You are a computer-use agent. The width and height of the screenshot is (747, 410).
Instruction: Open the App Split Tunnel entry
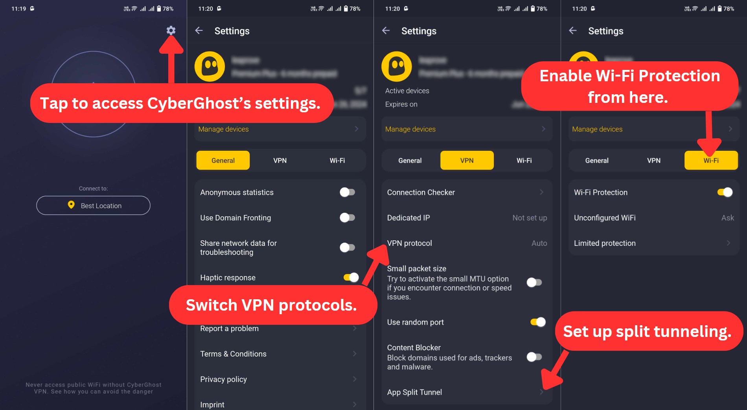467,392
